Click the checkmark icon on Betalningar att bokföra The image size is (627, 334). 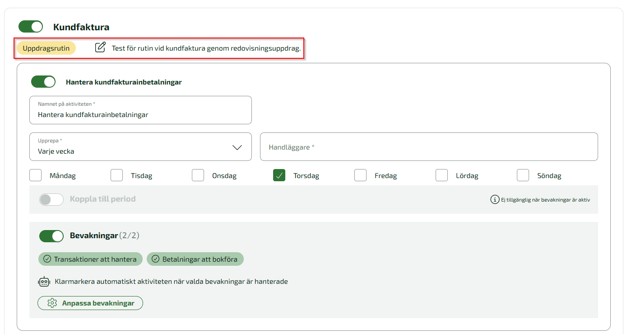[x=155, y=259]
